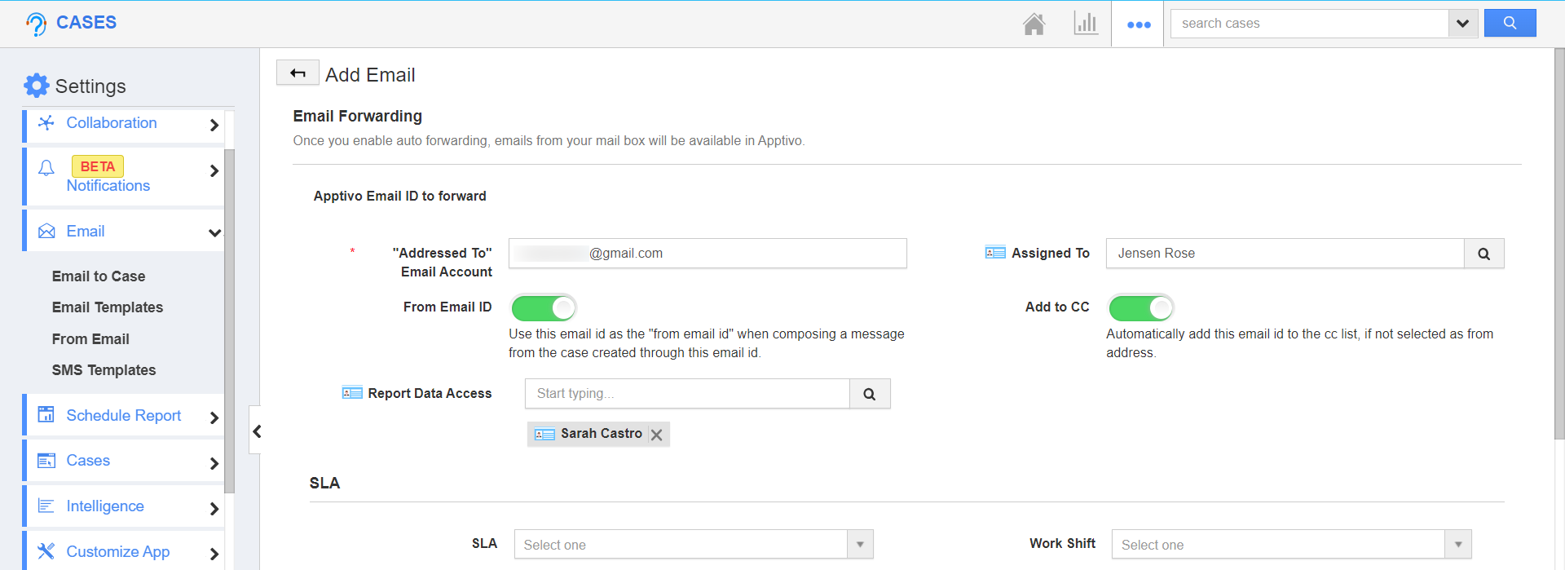1565x570 pixels.
Task: Open Email Templates settings
Action: [108, 307]
